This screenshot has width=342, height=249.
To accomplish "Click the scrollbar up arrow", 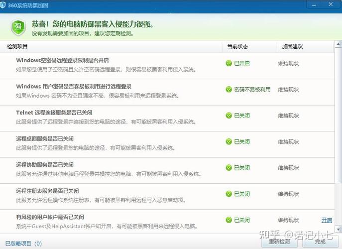I will pyautogui.click(x=338, y=44).
